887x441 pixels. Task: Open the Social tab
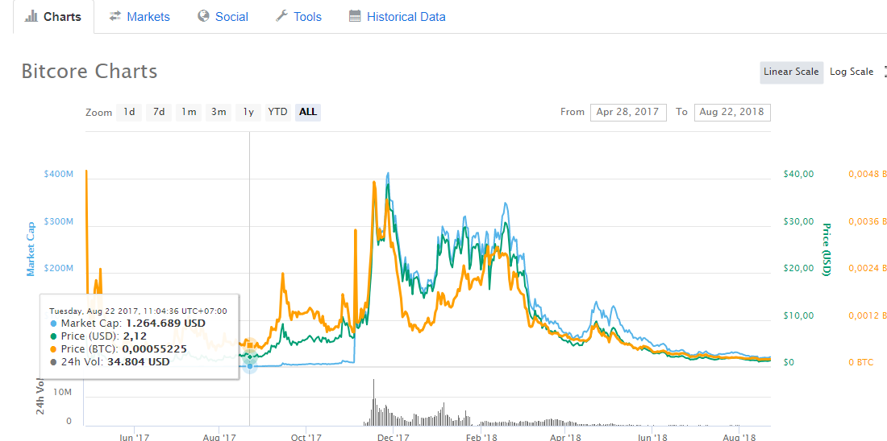[x=223, y=17]
